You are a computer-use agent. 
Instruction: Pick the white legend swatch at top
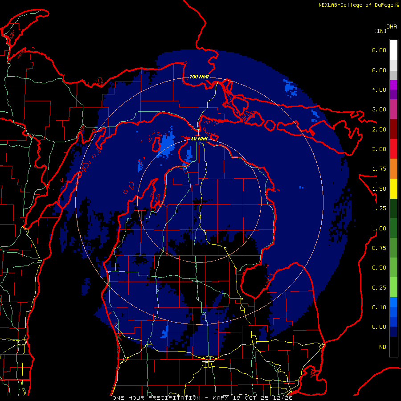[x=393, y=49]
